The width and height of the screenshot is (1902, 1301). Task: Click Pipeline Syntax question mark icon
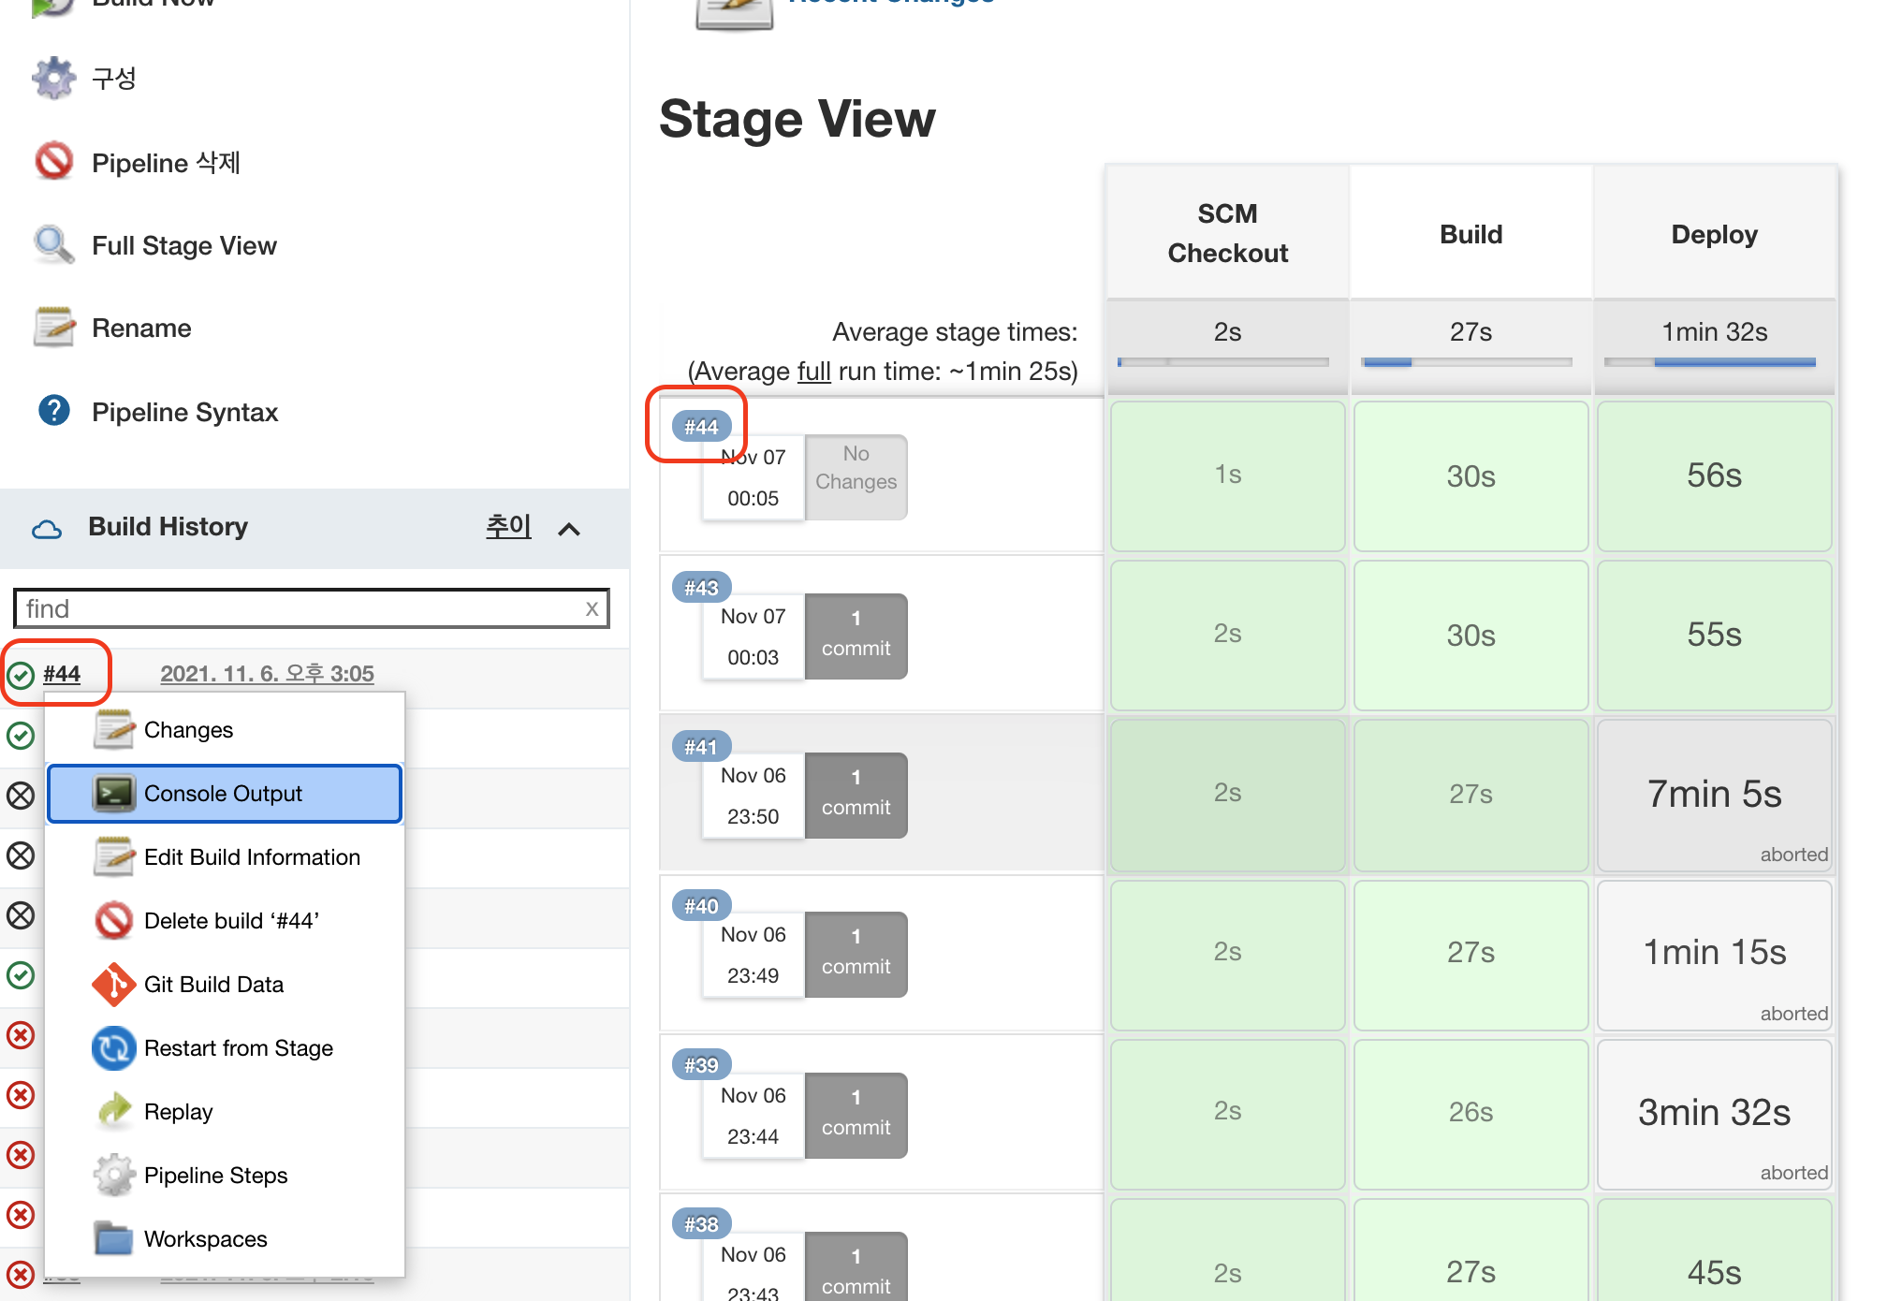pyautogui.click(x=53, y=411)
